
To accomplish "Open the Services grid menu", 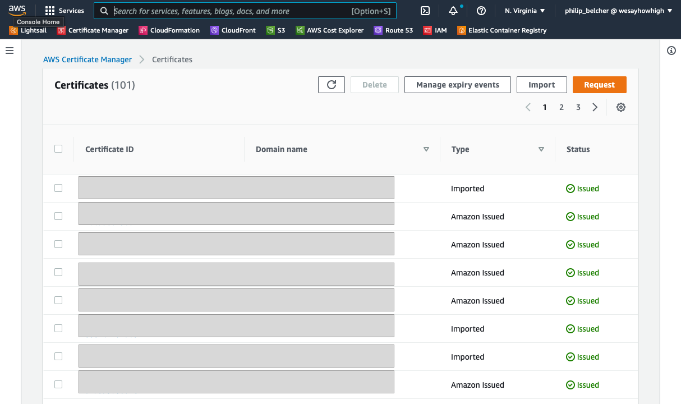I will (65, 11).
